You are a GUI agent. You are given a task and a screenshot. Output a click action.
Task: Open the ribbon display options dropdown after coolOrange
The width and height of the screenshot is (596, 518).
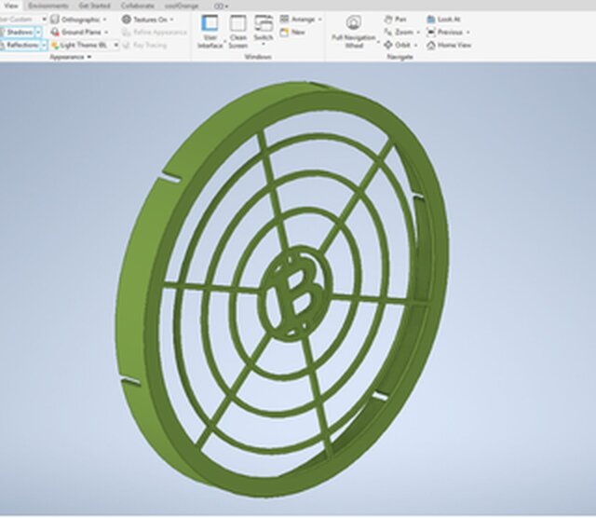[x=221, y=6]
